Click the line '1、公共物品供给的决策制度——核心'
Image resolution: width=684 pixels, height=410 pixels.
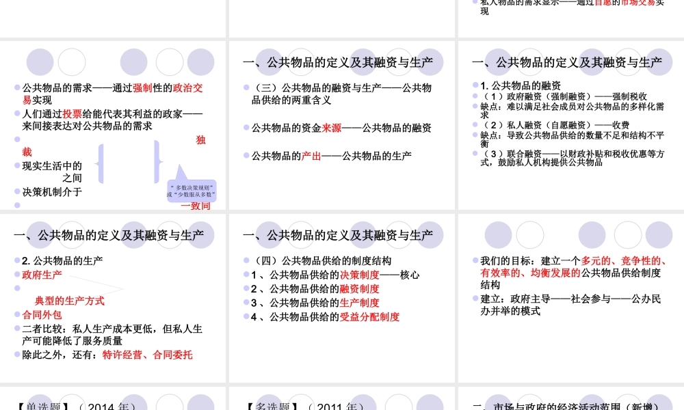[x=335, y=275]
